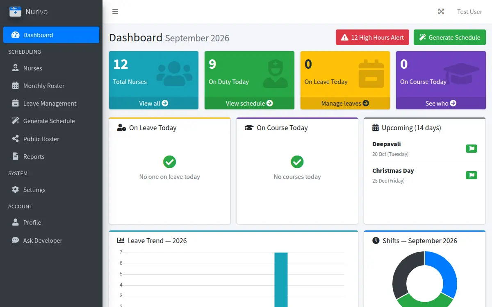Click the Nurses nurse icon in sidebar
Image resolution: width=492 pixels, height=307 pixels.
(16, 68)
